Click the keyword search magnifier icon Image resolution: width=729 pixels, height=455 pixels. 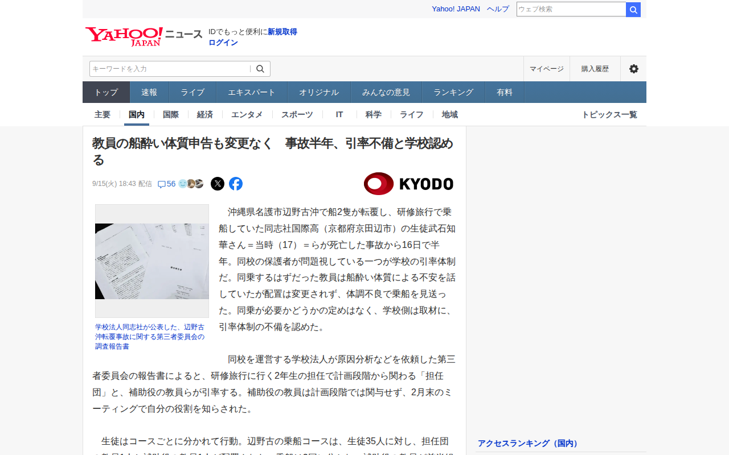tap(260, 69)
